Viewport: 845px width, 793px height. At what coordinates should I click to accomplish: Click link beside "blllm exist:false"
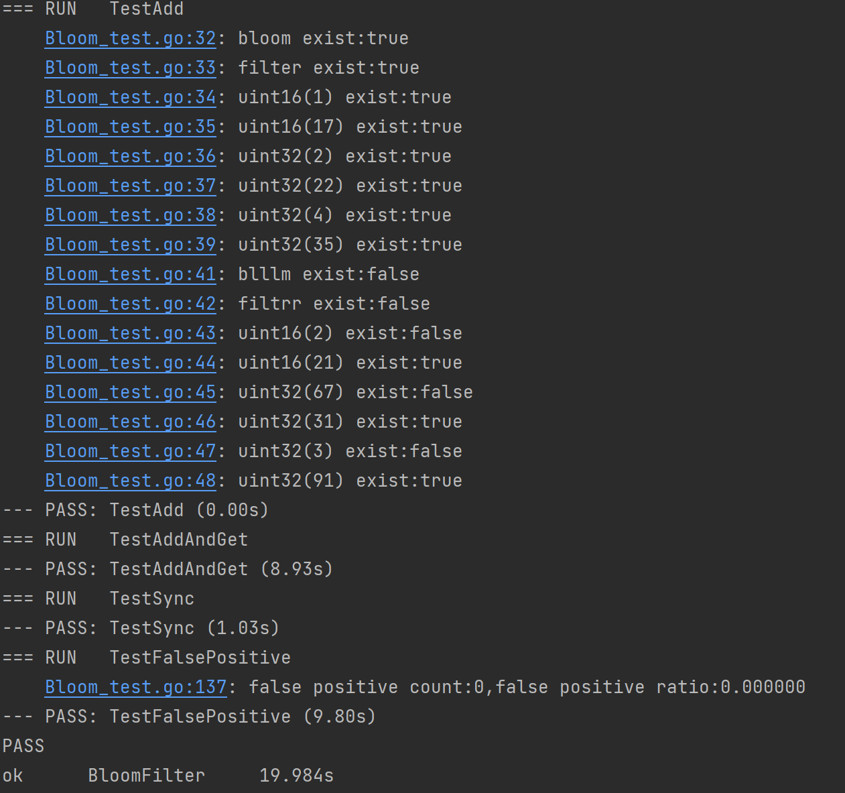point(130,274)
